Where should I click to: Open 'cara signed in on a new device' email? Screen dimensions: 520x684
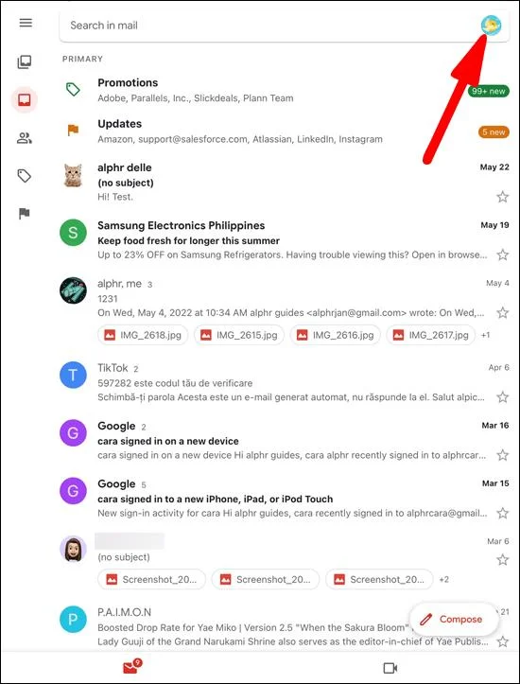[x=285, y=441]
